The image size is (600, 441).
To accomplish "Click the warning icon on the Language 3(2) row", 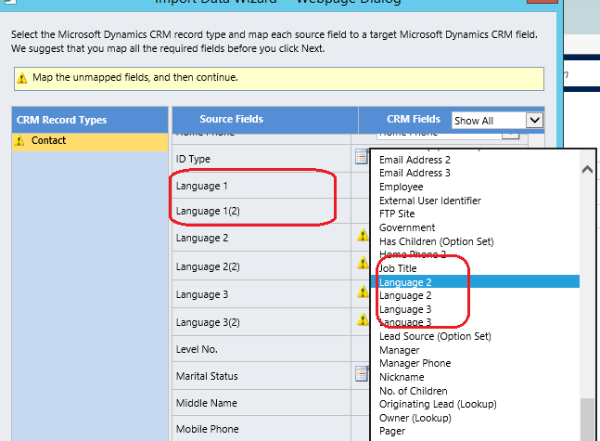I will [363, 319].
